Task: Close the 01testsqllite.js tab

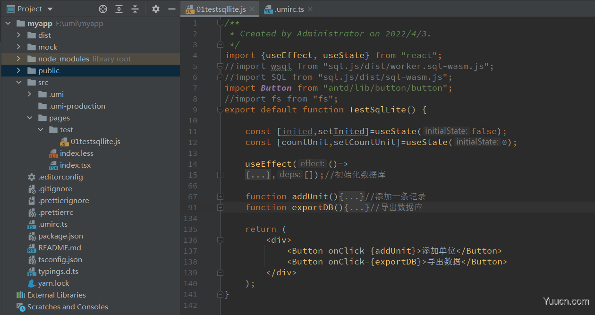Action: (253, 9)
